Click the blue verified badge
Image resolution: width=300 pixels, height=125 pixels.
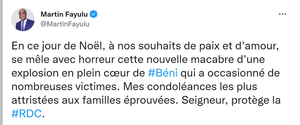pyautogui.click(x=94, y=14)
